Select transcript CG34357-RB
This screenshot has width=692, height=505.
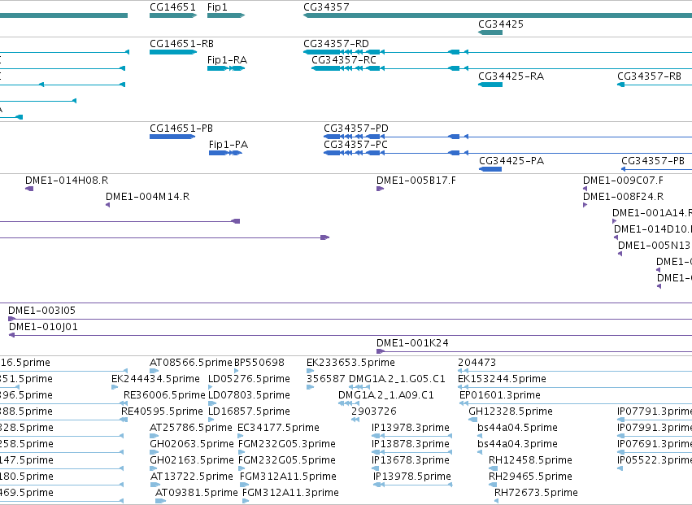click(649, 76)
